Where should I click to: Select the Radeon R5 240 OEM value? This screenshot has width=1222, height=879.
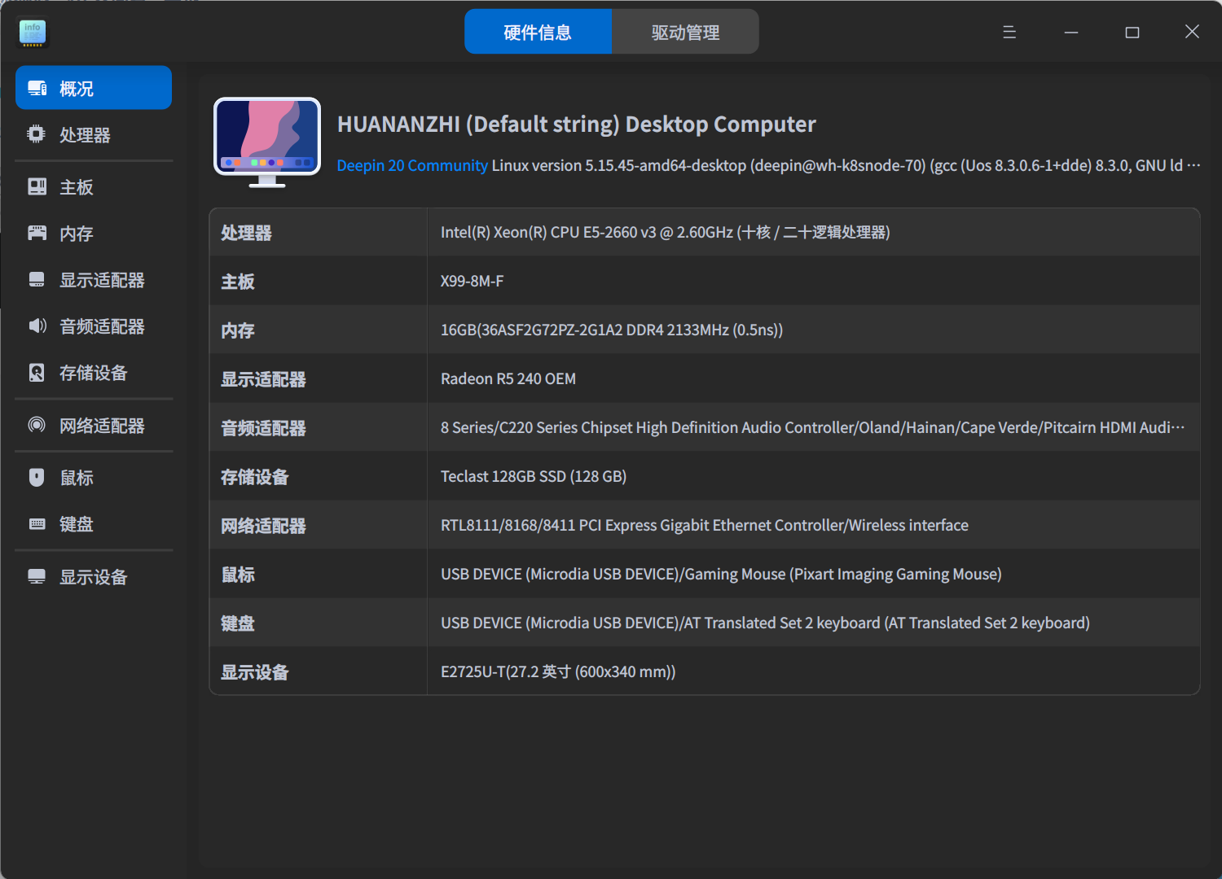508,378
